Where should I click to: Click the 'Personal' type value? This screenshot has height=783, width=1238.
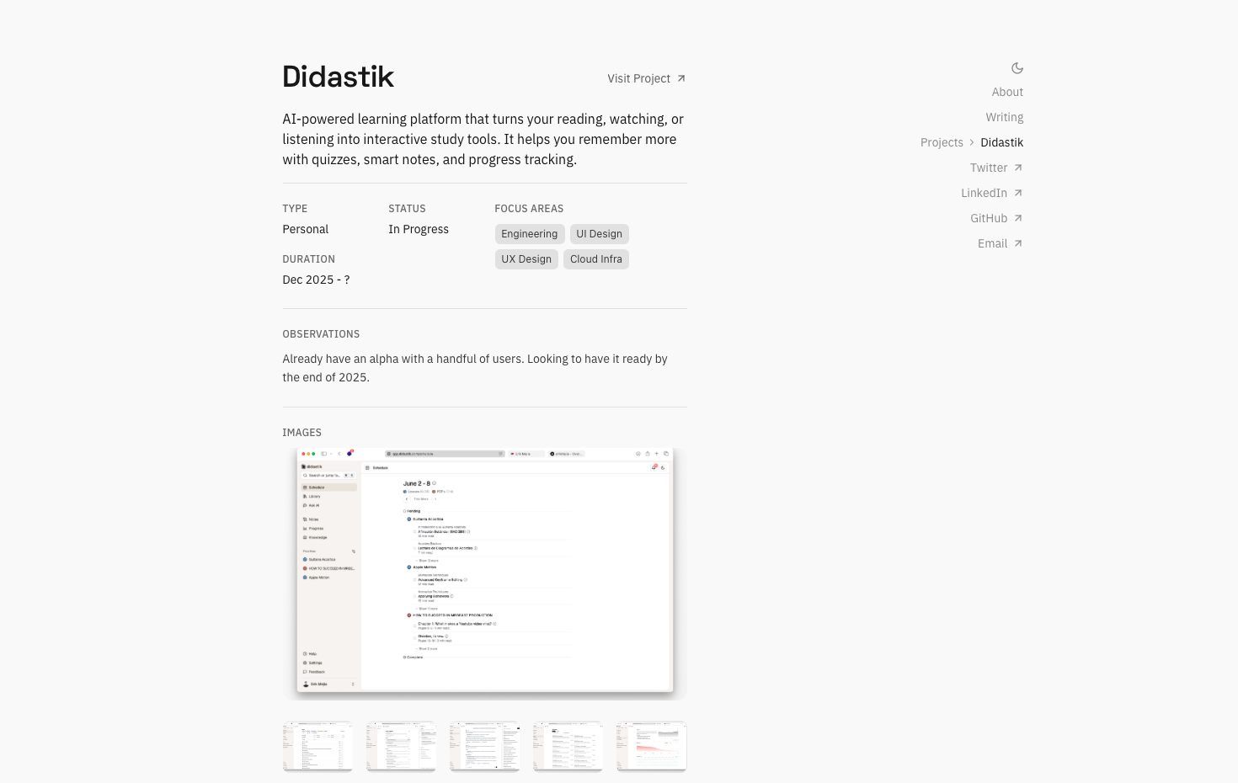click(306, 229)
